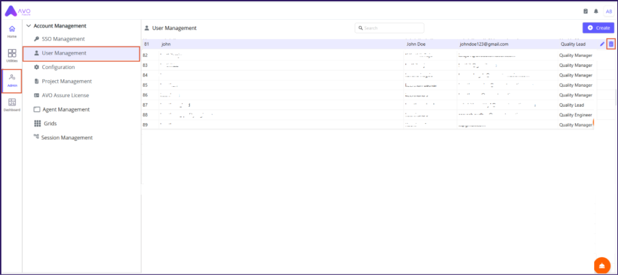The width and height of the screenshot is (618, 275).
Task: Click the delete trash icon for john
Action: coord(611,44)
